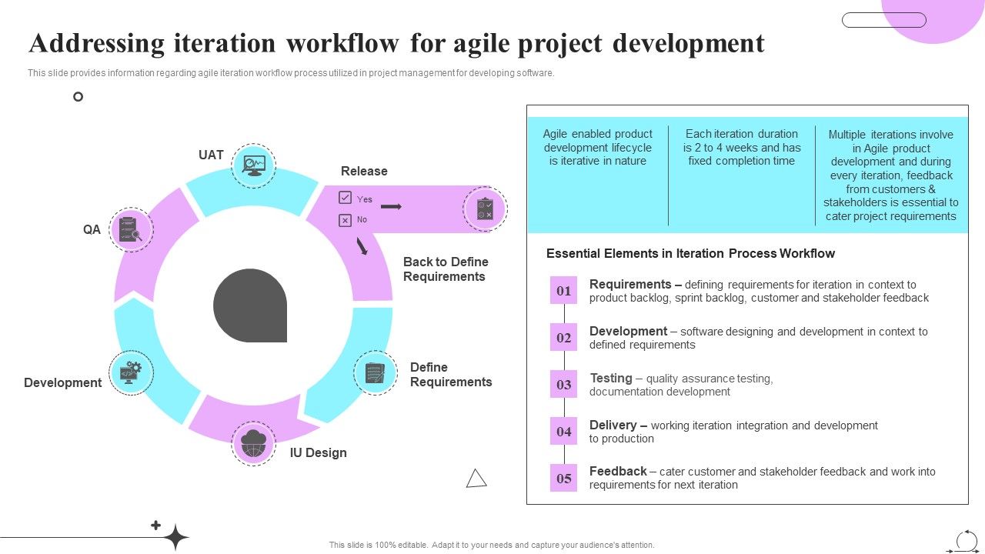Click the 'Development –' bold heading in list
Viewport: 985px width, 554px height.
[633, 331]
